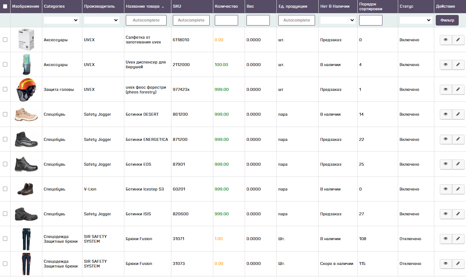
Task: Click the V-Lion manufacturer cell
Action: tap(90, 189)
